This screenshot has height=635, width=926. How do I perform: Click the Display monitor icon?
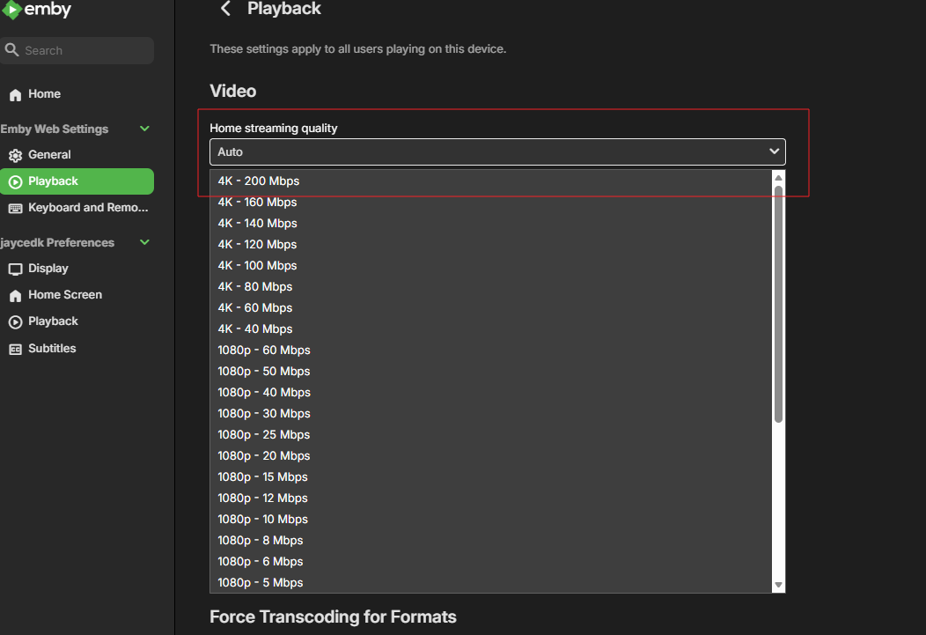pyautogui.click(x=15, y=270)
